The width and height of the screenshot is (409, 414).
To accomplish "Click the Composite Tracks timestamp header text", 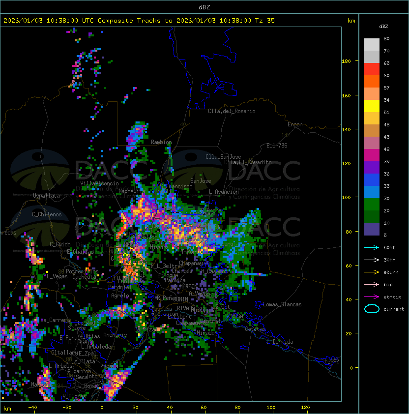I will pos(139,21).
